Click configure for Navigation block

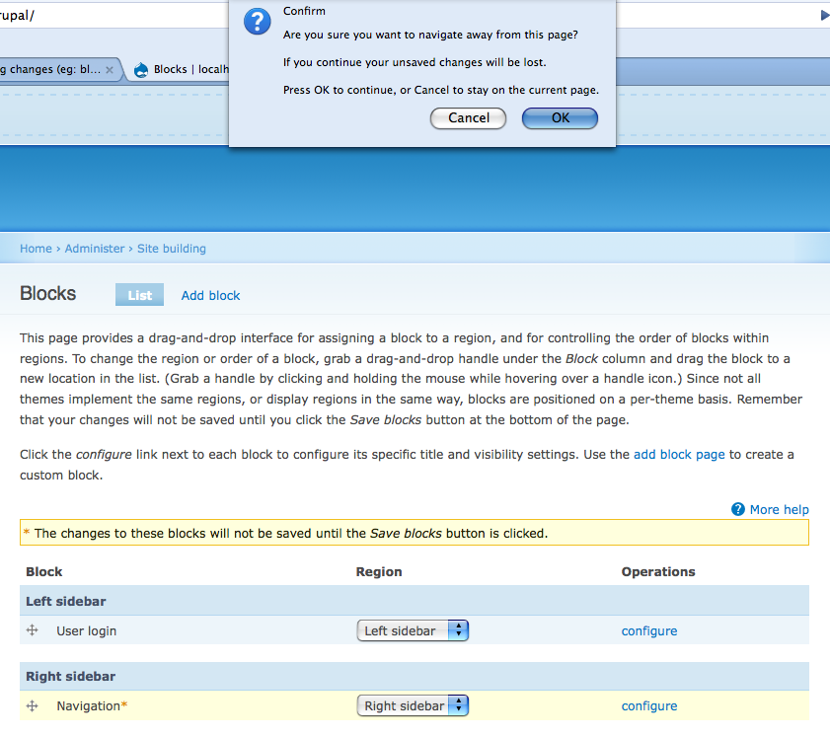tap(649, 705)
